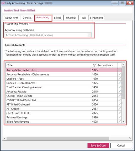This screenshot has width=135, height=151.
Task: Click the pencil icon for Unbilled - Fees
Action: [120, 79]
